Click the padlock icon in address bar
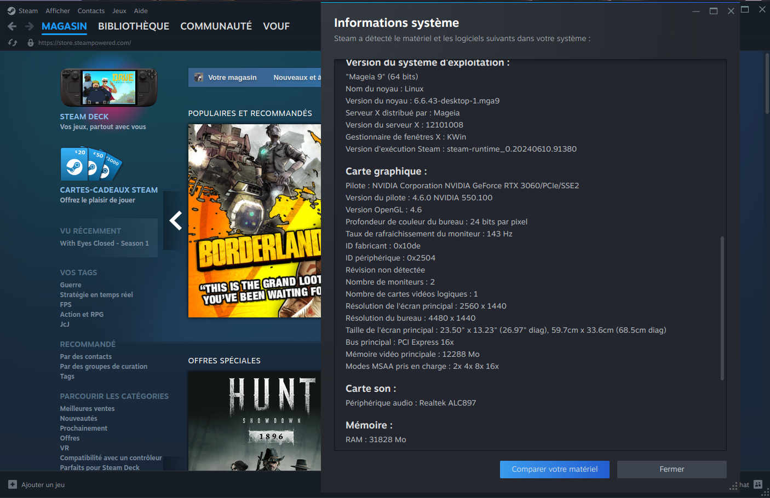770x498 pixels. pos(31,43)
